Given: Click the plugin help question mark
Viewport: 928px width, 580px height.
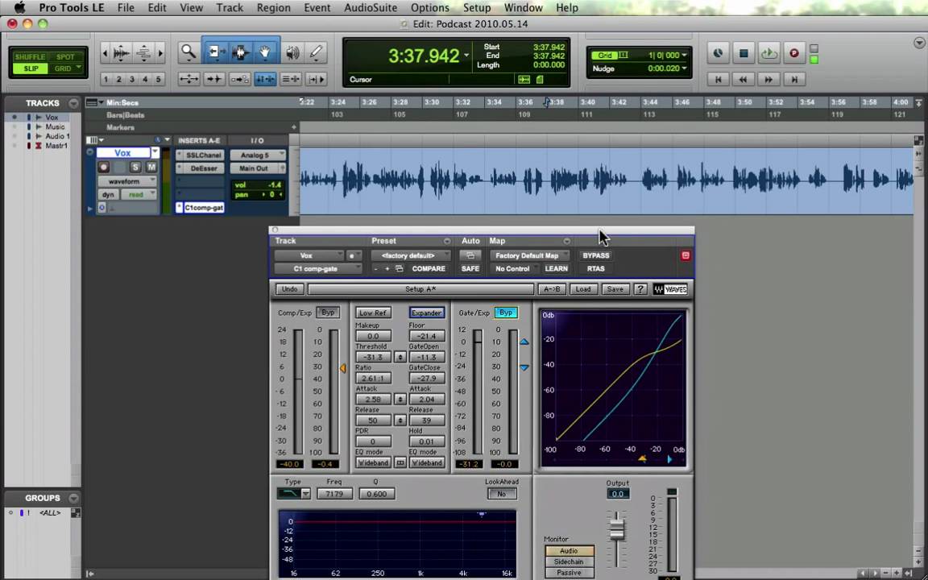Looking at the screenshot, I should pos(640,289).
